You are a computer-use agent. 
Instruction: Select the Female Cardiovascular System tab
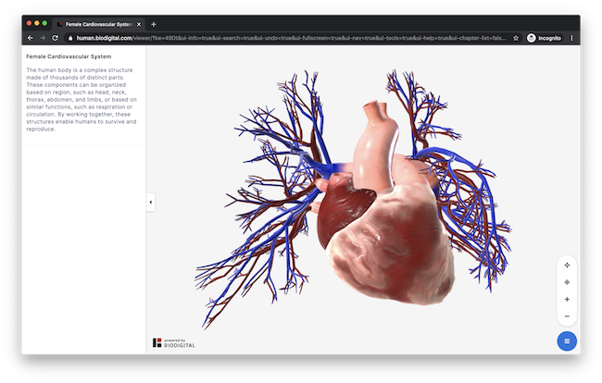click(x=99, y=24)
